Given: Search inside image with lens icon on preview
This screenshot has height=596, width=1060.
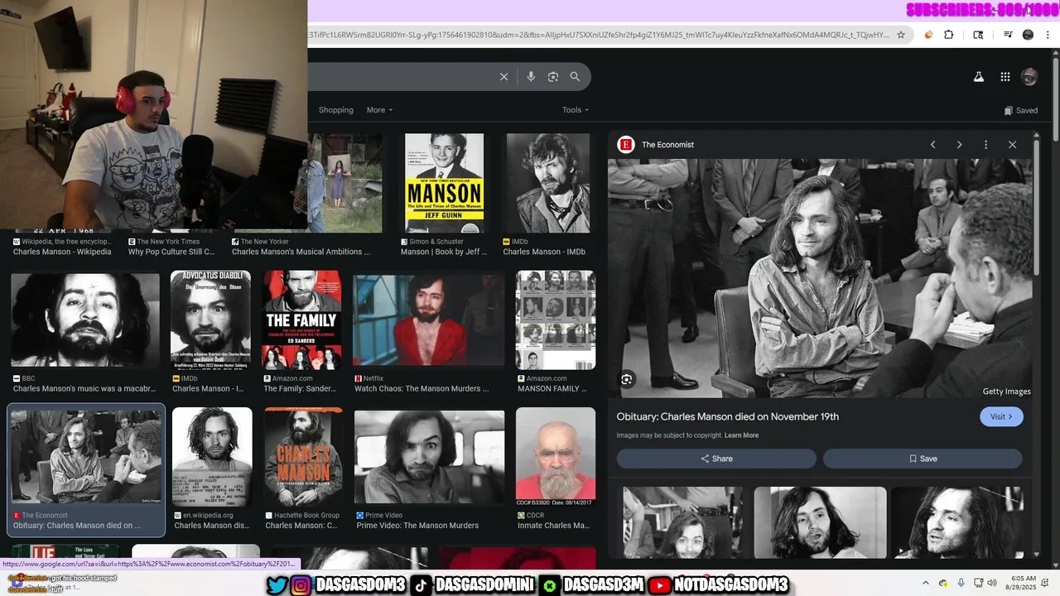Looking at the screenshot, I should coord(627,379).
